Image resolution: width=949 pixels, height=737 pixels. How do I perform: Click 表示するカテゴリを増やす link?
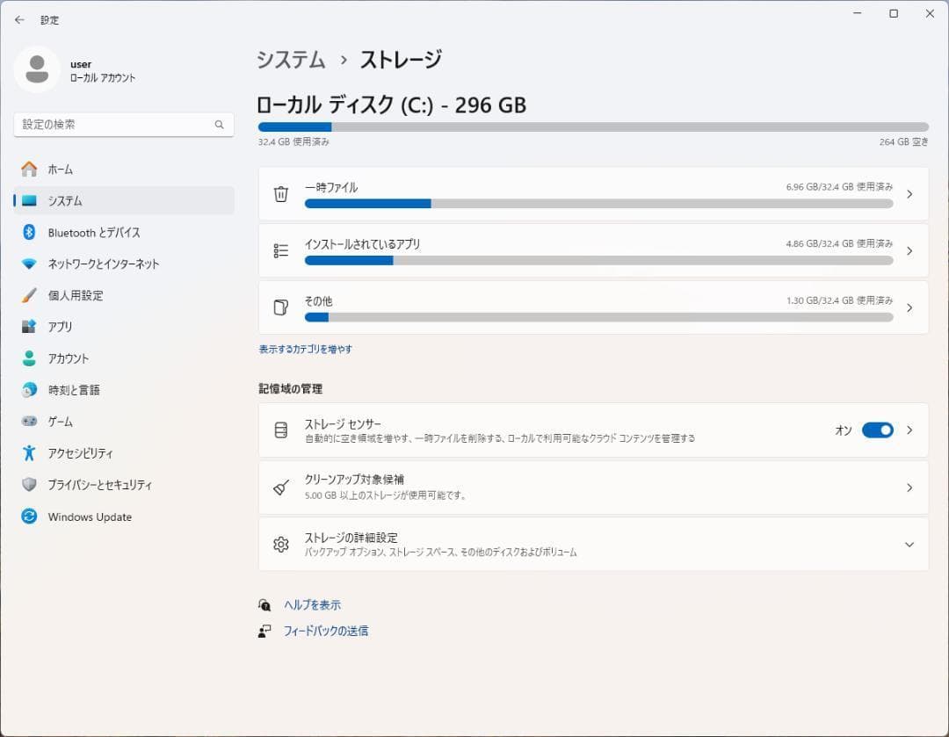(x=303, y=349)
